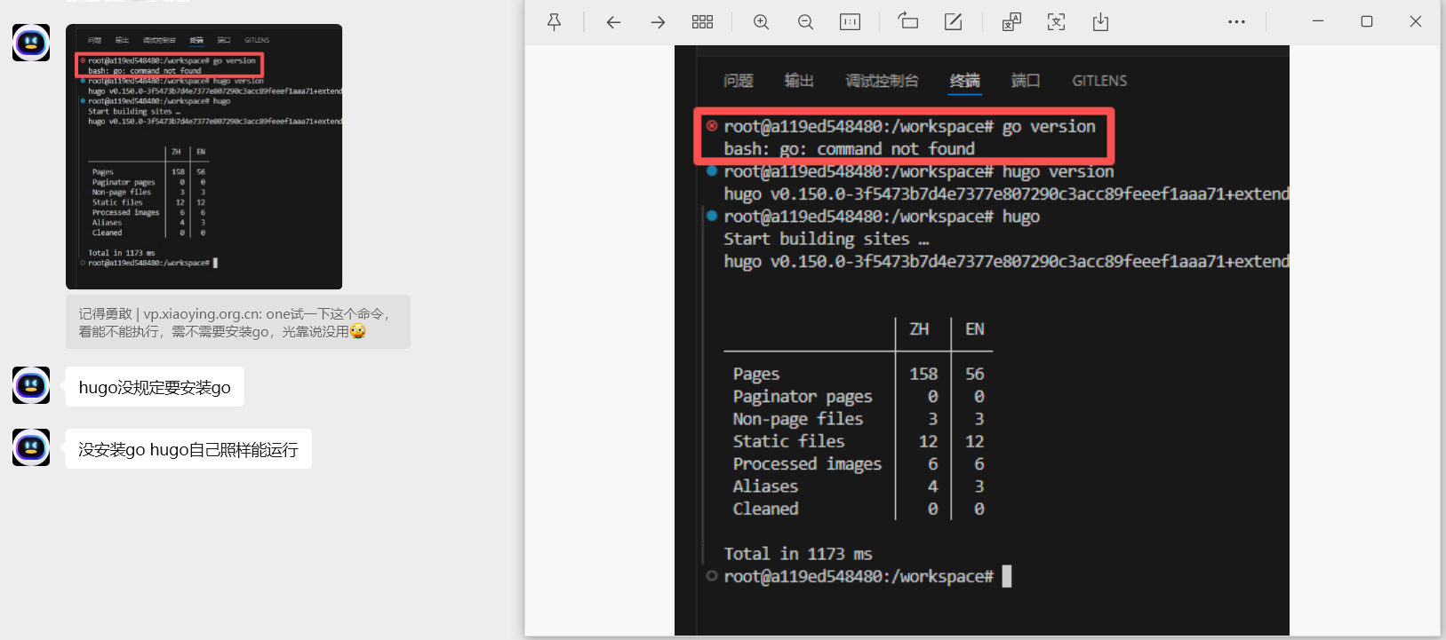Viewport: 1446px width, 640px height.
Task: Go to the previous image
Action: coord(613,22)
